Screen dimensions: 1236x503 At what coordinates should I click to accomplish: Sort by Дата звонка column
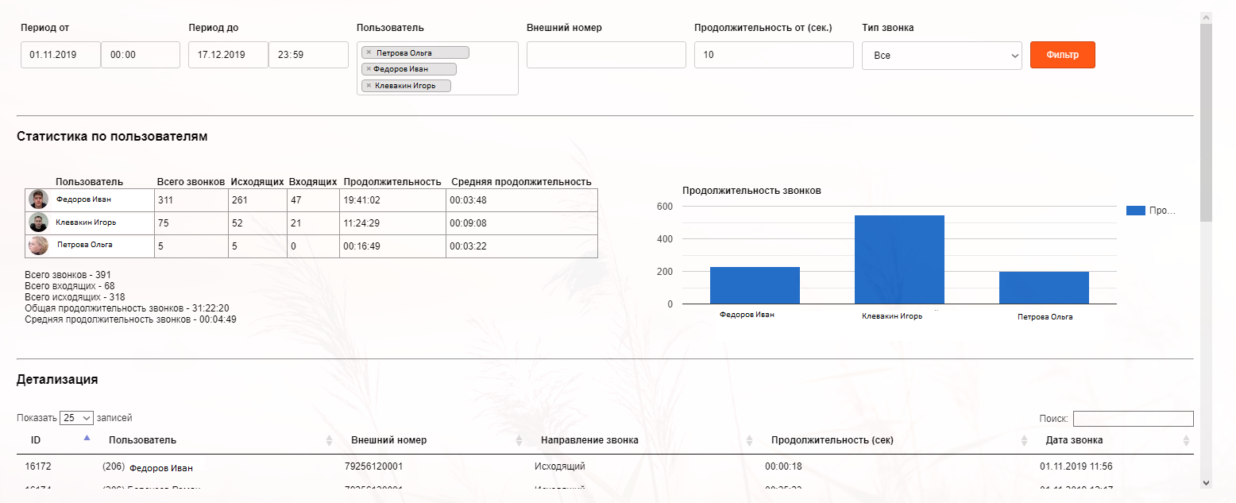pos(1074,440)
